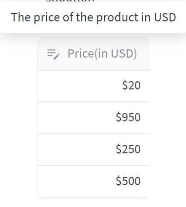Click the word USD in the tooltip

(165, 17)
